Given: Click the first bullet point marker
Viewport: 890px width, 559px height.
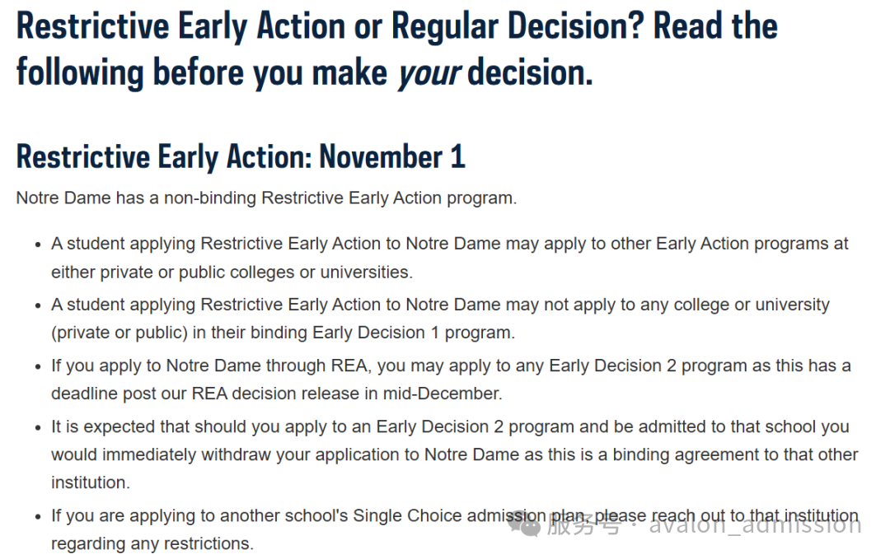Looking at the screenshot, I should coord(36,245).
